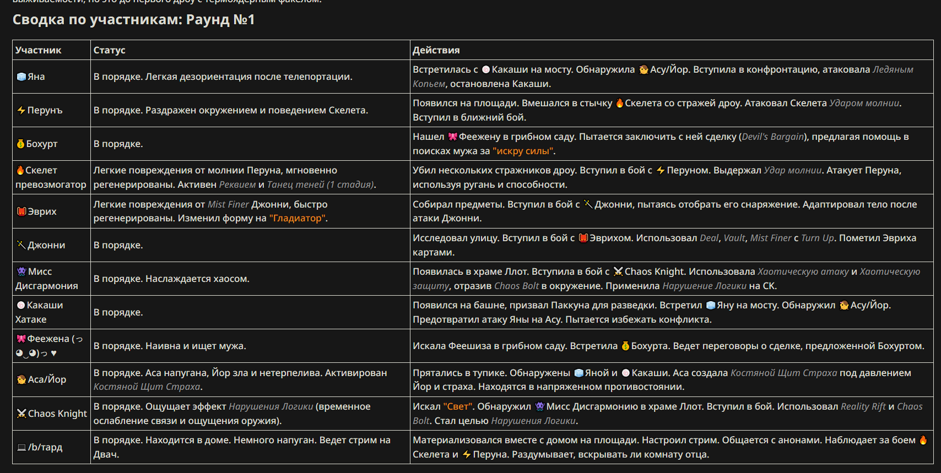Viewport: 941px width, 473px height.
Task: Click the wand icon beside Джонни's name
Action: coord(21,244)
